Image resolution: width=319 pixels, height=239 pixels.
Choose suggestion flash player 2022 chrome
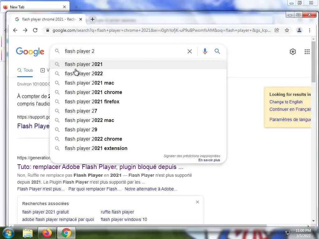click(x=138, y=139)
